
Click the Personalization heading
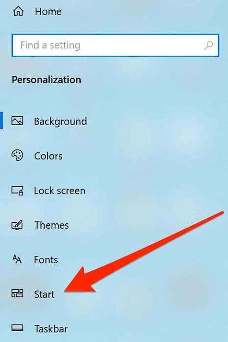click(46, 80)
